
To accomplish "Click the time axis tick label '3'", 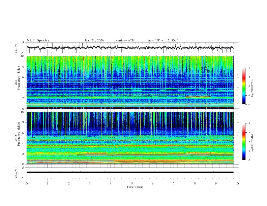I will click(90, 183).
